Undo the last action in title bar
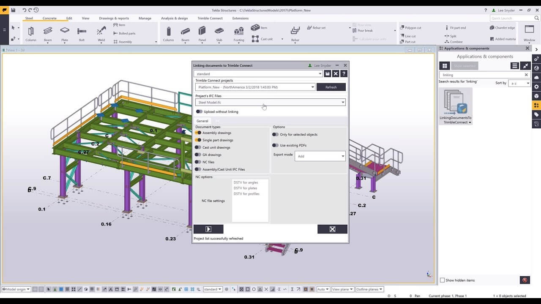This screenshot has width=541, height=304. [x=25, y=10]
